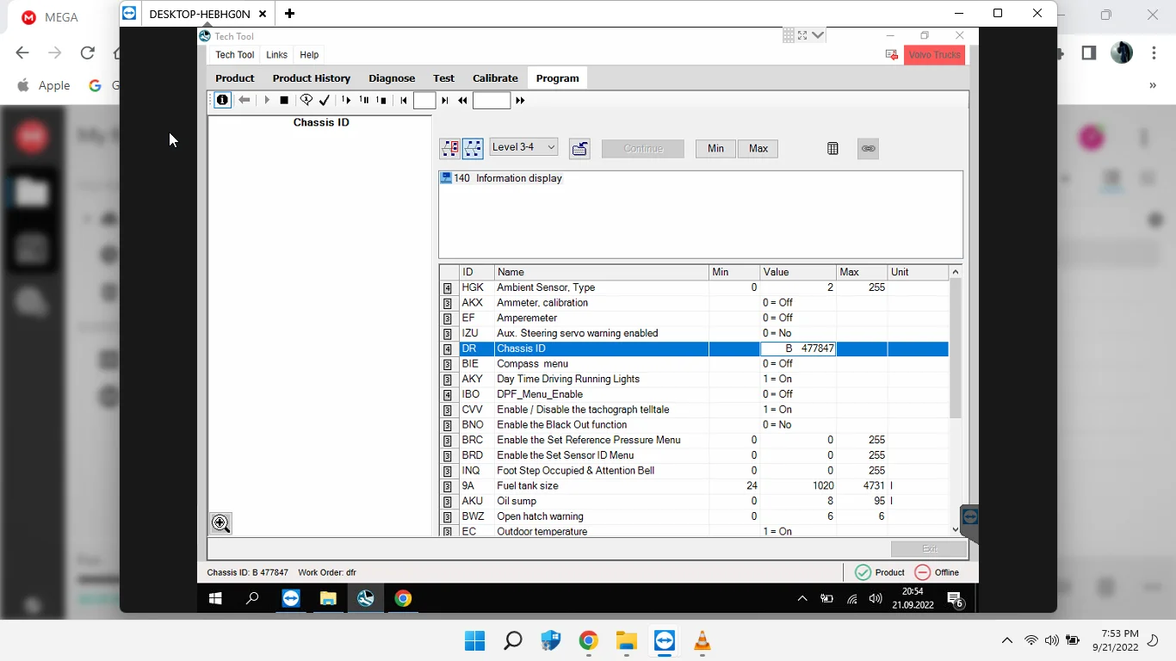
Task: Click the table grid icon
Action: point(832,148)
